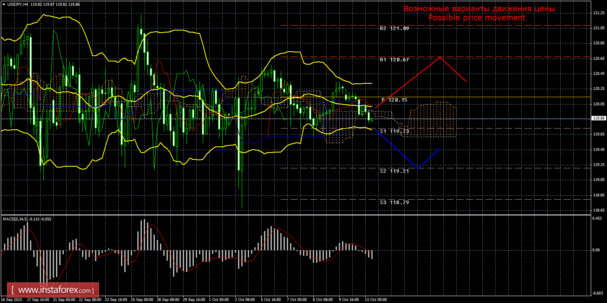Click the peak of the red forecast line
Image resolution: width=607 pixels, height=303 pixels.
point(440,57)
